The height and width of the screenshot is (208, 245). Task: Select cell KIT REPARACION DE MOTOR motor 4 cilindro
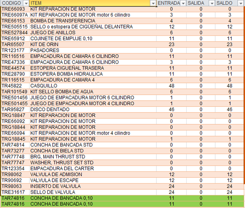[93, 133]
